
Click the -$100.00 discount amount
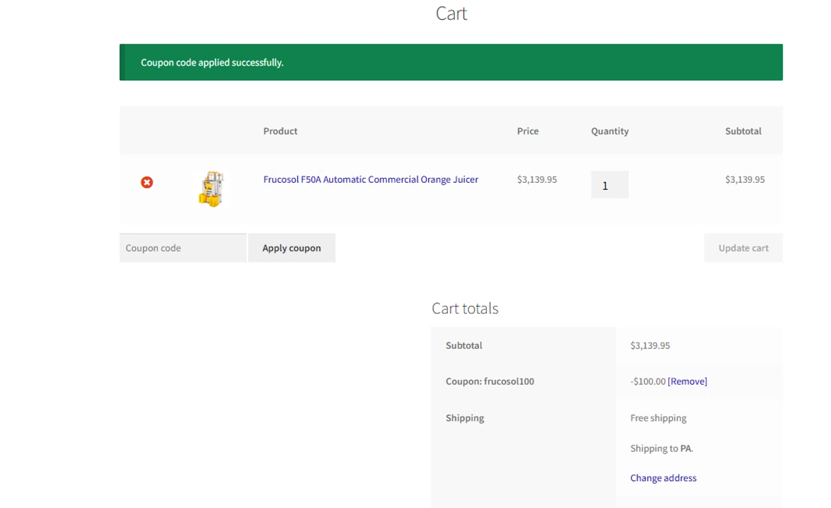click(648, 381)
